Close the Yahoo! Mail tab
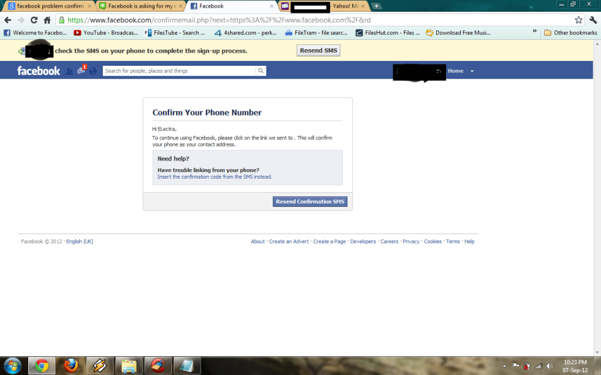Viewport: 601px width, 375px height. point(363,6)
